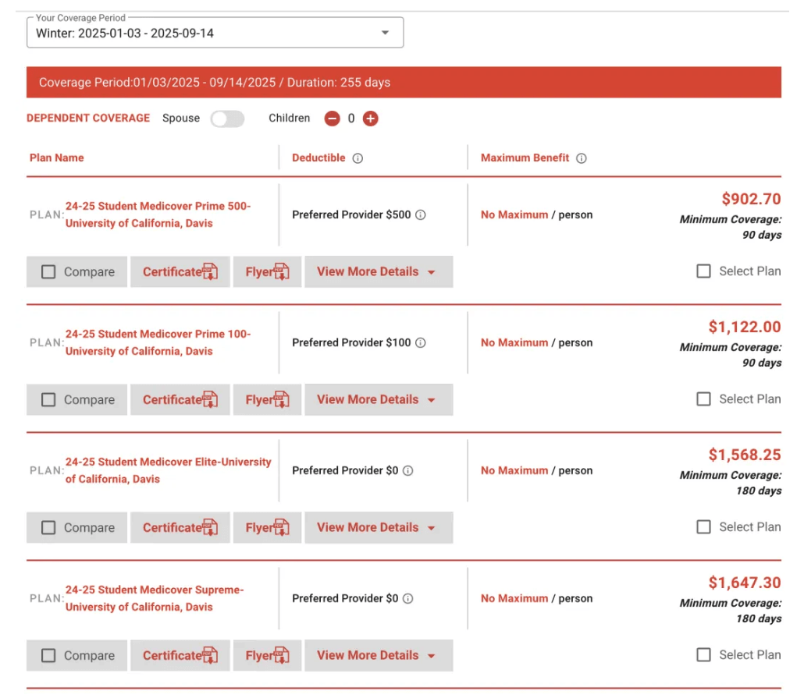Download Certificate PDF for Prime 500 plan
This screenshot has width=797, height=698.
click(x=180, y=271)
